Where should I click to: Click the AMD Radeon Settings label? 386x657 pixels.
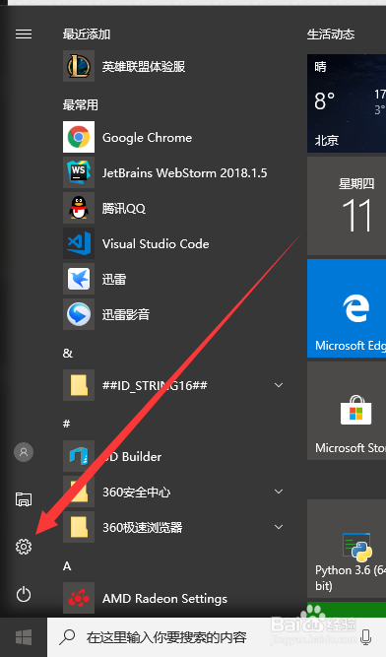coord(165,599)
